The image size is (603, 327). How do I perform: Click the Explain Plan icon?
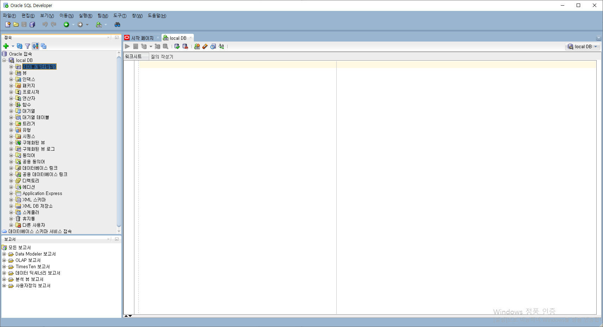tap(144, 46)
